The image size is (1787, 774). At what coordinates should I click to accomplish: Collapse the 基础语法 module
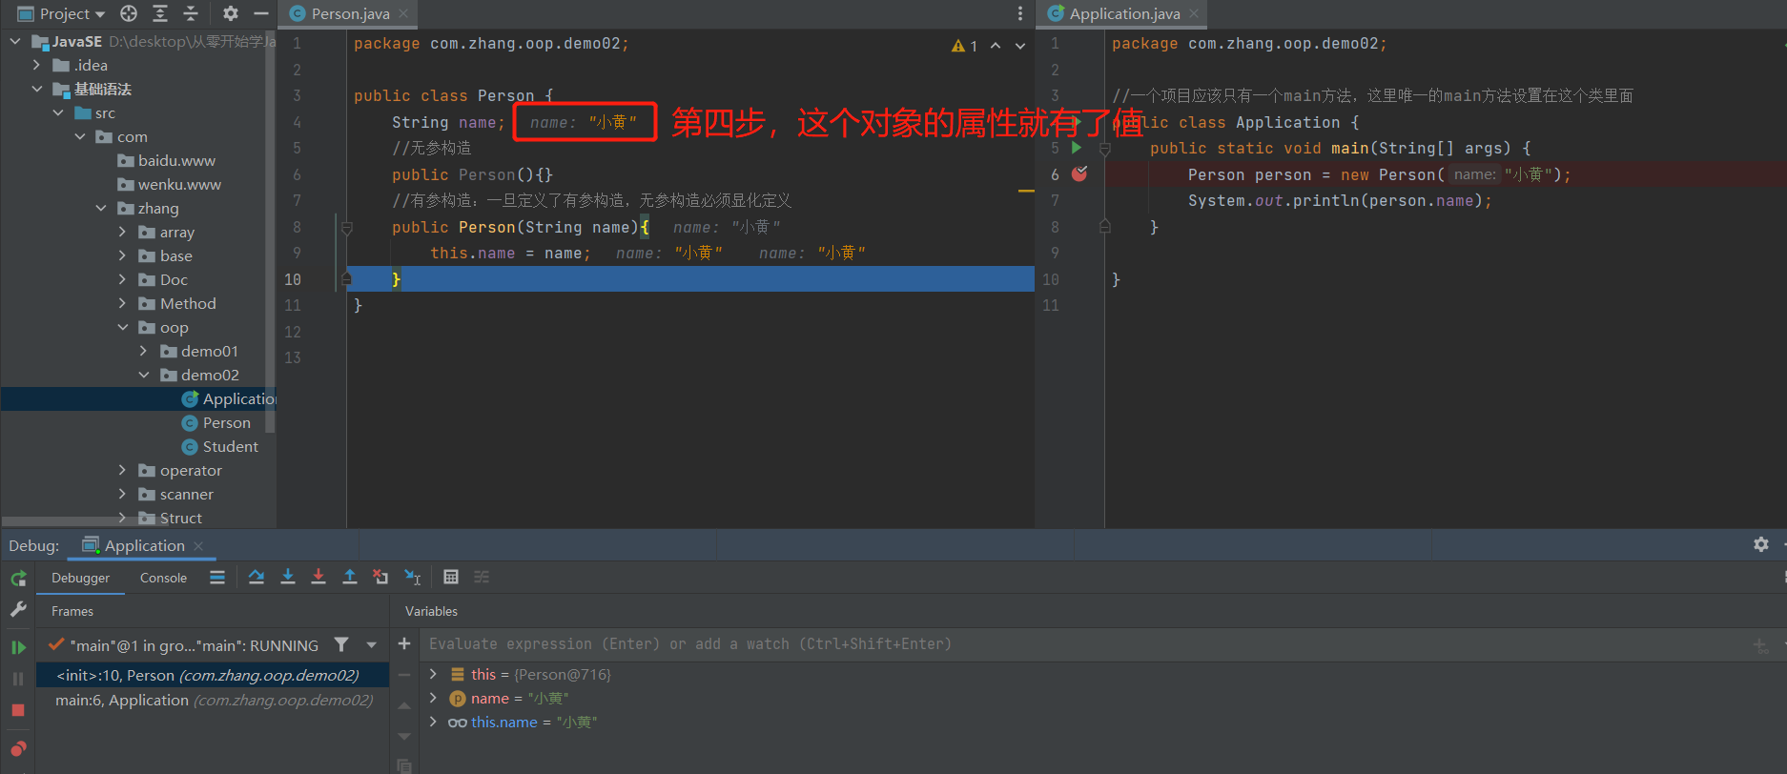coord(37,89)
